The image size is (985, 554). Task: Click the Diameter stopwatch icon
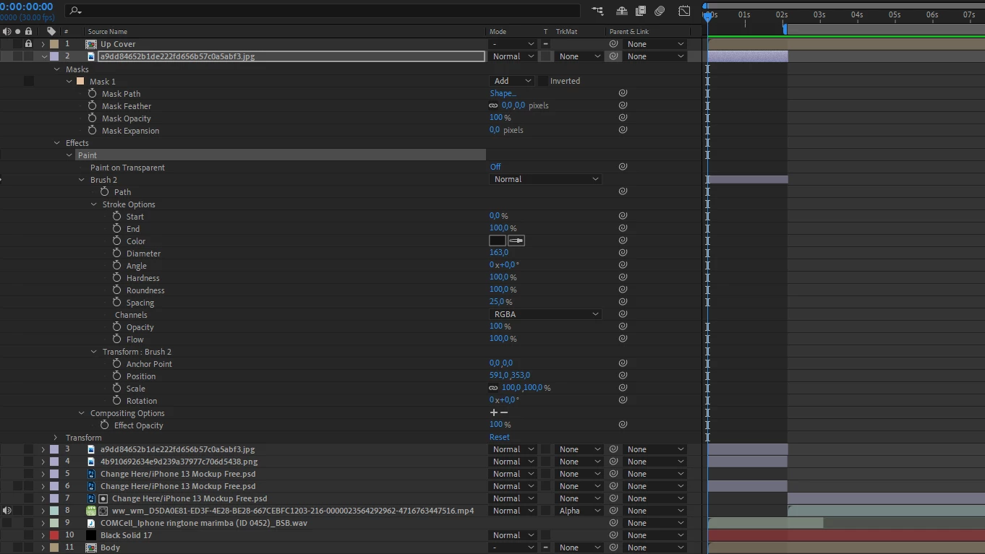tap(117, 253)
